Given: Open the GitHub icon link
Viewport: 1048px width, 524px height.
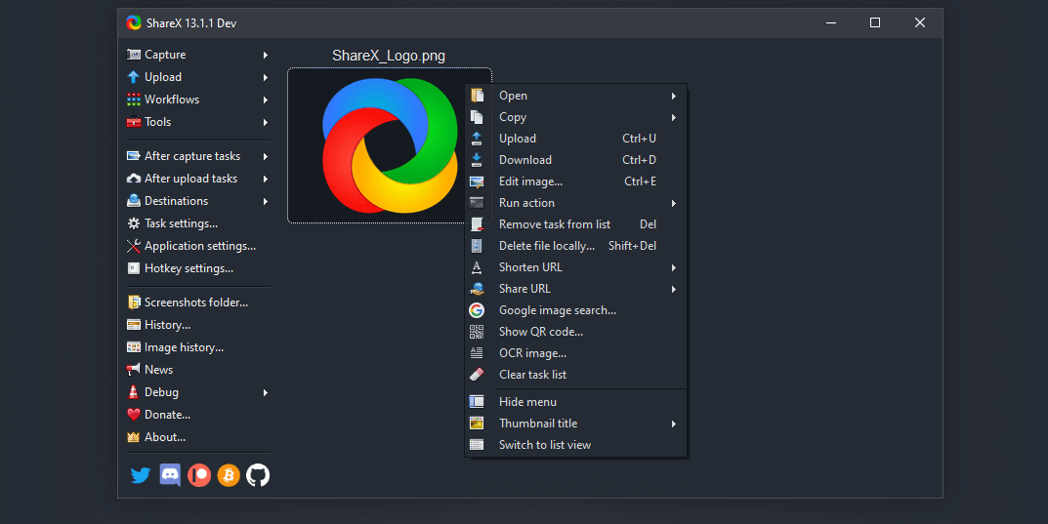Looking at the screenshot, I should click(258, 475).
